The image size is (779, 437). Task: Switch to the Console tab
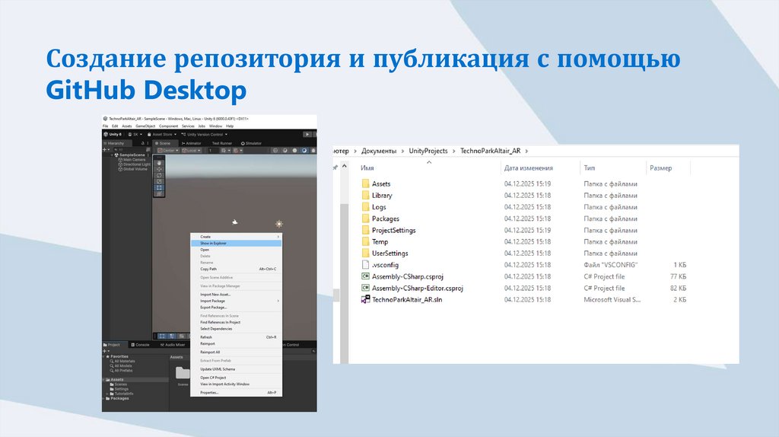click(x=141, y=345)
